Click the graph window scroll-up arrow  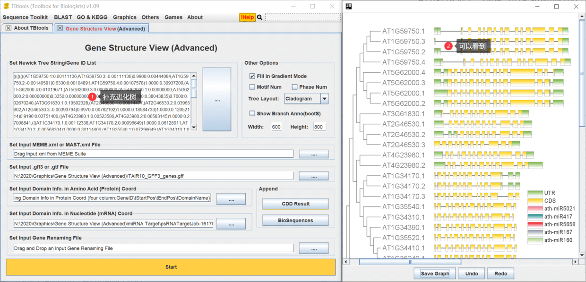pos(582,17)
